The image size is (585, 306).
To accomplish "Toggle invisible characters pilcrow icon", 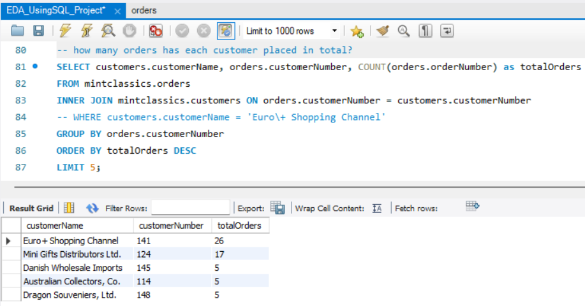I will pyautogui.click(x=426, y=31).
